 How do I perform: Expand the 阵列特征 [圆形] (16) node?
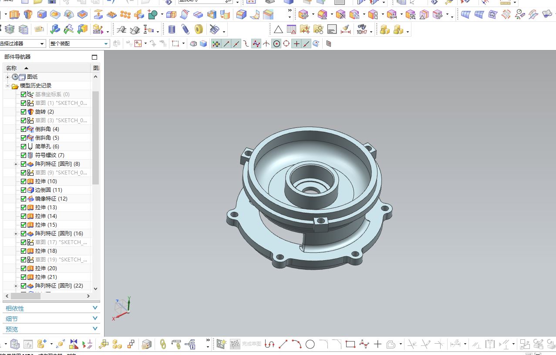coord(16,234)
